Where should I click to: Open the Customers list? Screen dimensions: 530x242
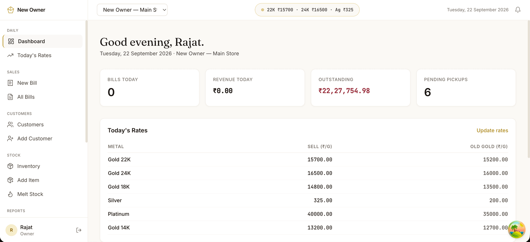43,125
